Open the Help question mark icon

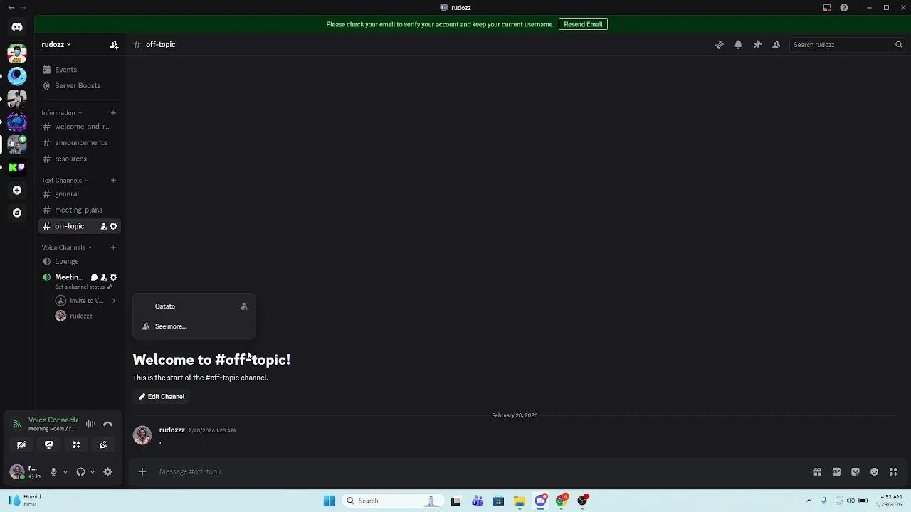tap(844, 8)
